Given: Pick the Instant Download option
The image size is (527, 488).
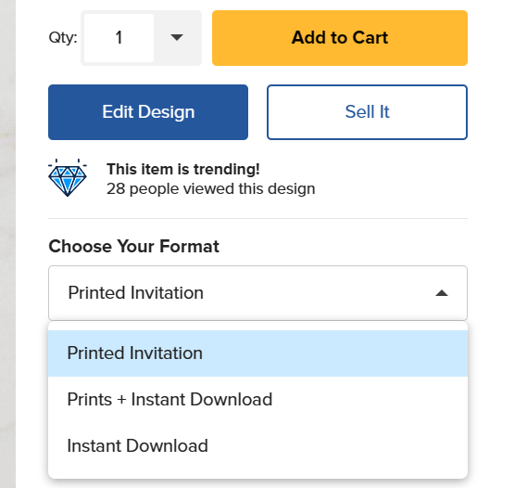Looking at the screenshot, I should [x=257, y=445].
